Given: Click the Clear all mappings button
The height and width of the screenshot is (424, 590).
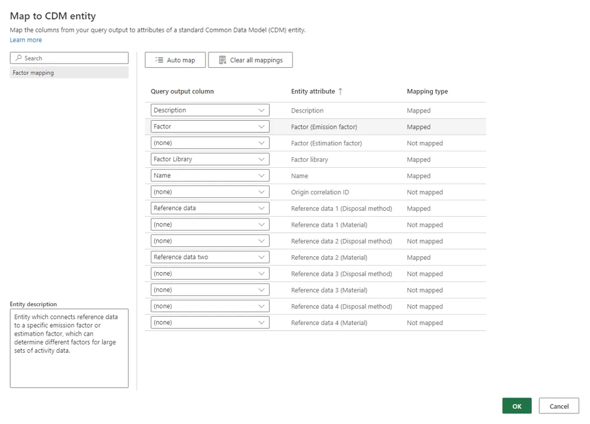Looking at the screenshot, I should click(250, 60).
